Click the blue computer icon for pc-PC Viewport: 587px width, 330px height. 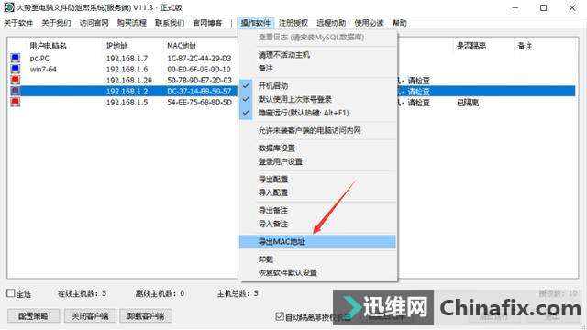pos(15,58)
